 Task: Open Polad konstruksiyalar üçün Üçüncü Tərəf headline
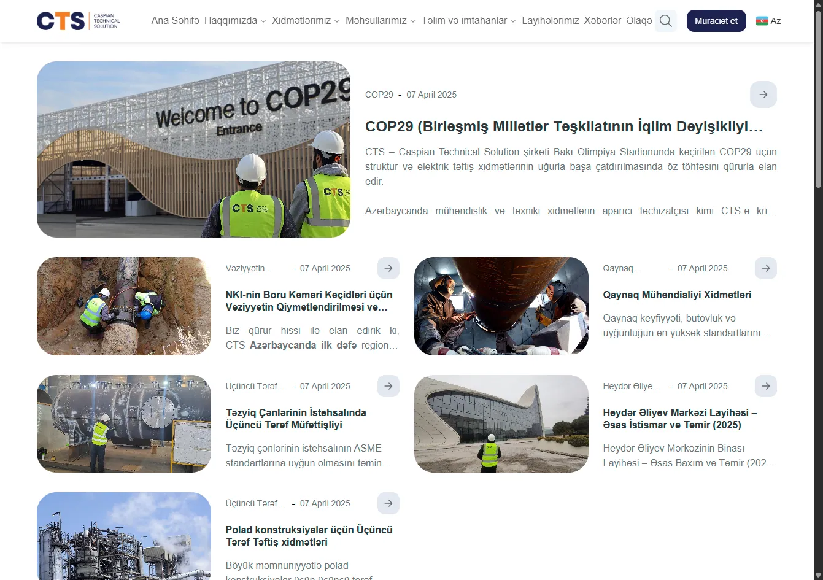(309, 536)
